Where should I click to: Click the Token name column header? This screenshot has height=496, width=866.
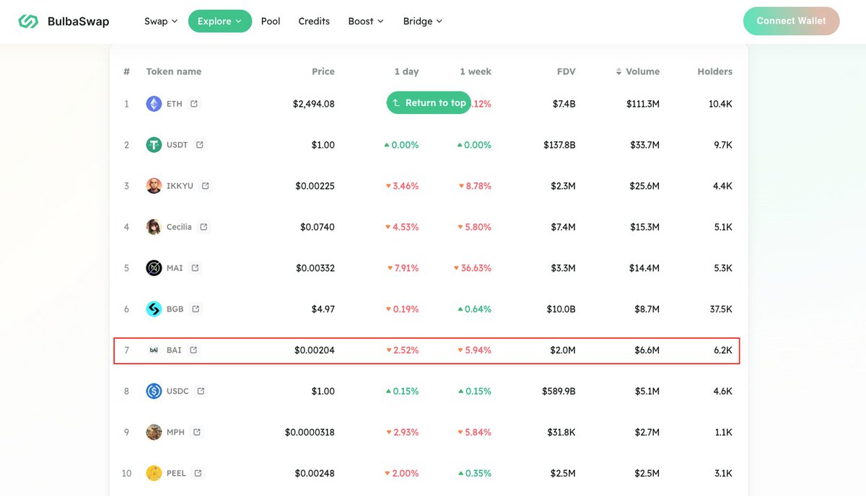point(174,72)
